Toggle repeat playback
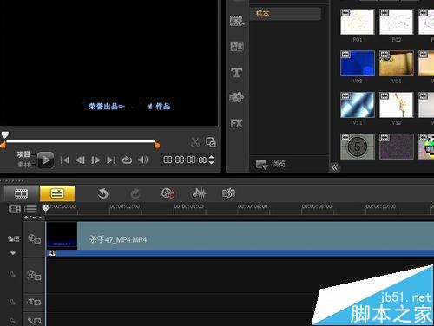The image size is (434, 326). click(127, 160)
